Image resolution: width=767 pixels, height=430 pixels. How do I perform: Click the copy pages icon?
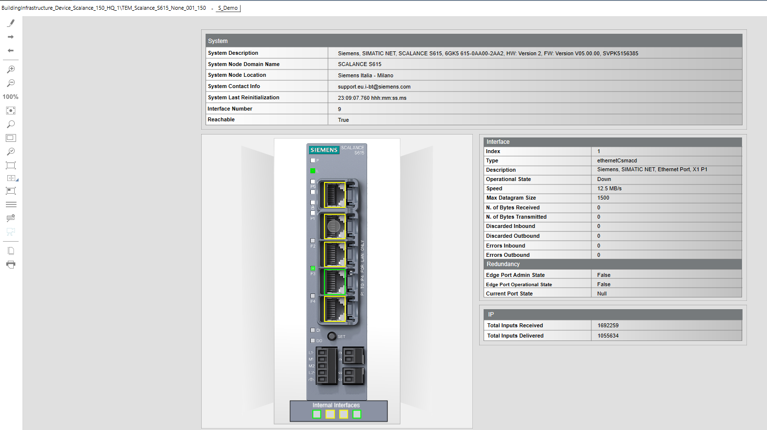pos(11,250)
